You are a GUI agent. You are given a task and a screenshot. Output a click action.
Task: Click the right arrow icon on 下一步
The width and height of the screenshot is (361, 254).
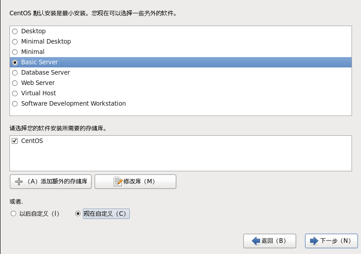[x=314, y=241]
